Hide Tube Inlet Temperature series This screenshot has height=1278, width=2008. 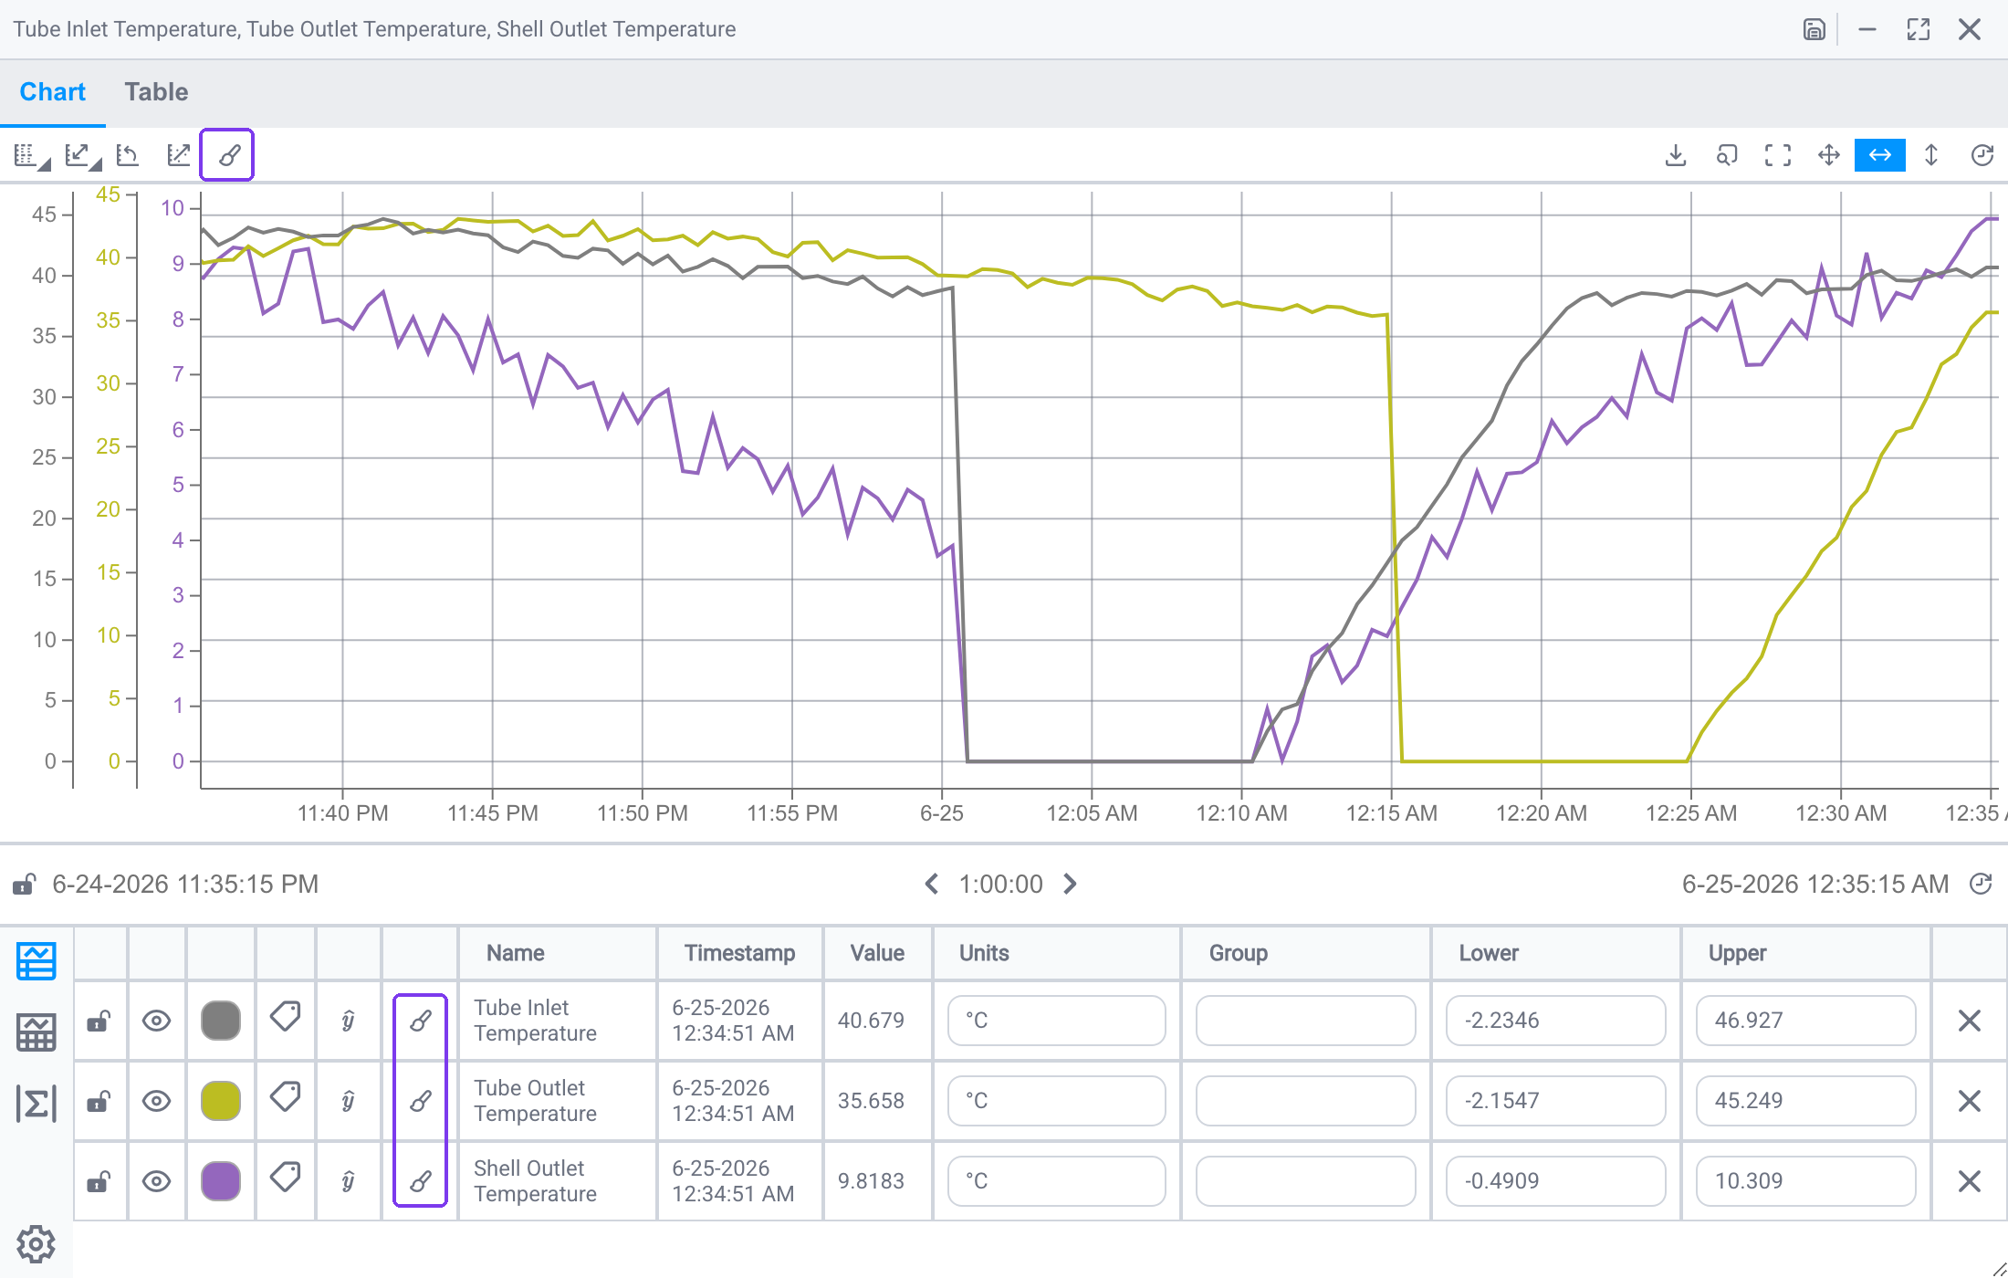(157, 1021)
